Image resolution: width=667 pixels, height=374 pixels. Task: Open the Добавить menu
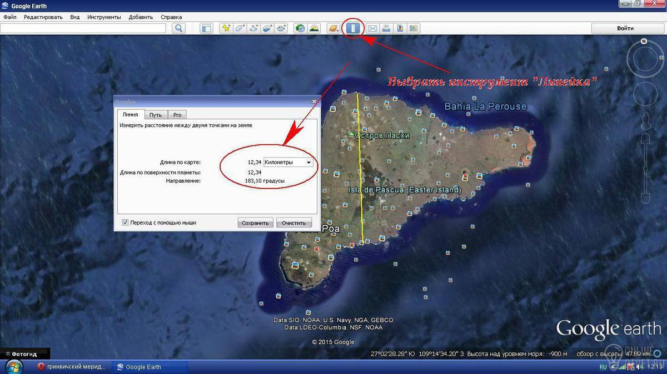tap(141, 17)
